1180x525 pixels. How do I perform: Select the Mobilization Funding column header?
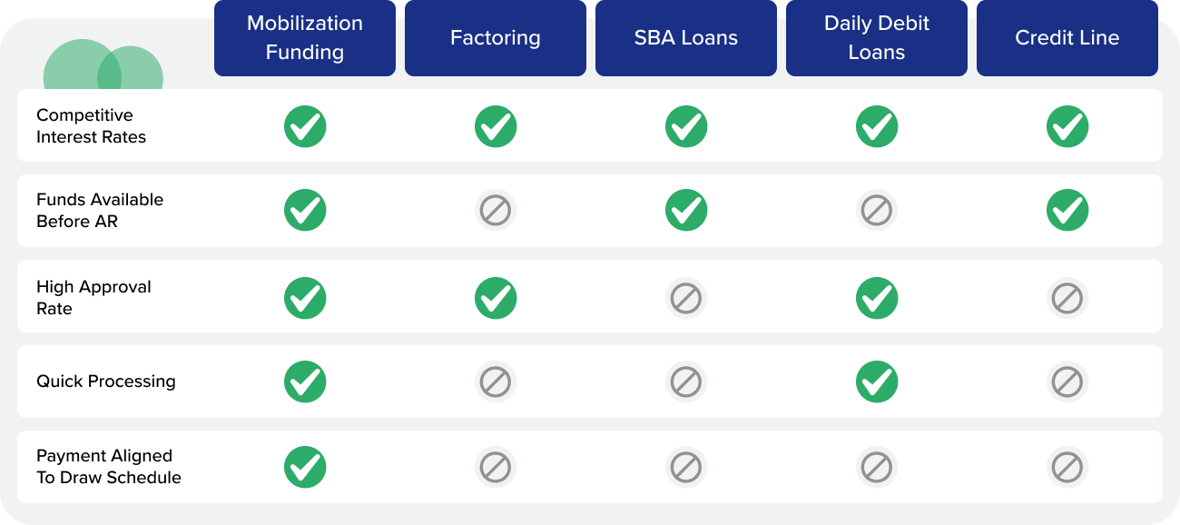pos(305,38)
